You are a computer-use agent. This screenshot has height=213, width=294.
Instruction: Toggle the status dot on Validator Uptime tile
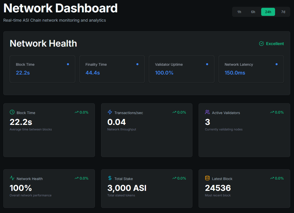click(x=207, y=64)
